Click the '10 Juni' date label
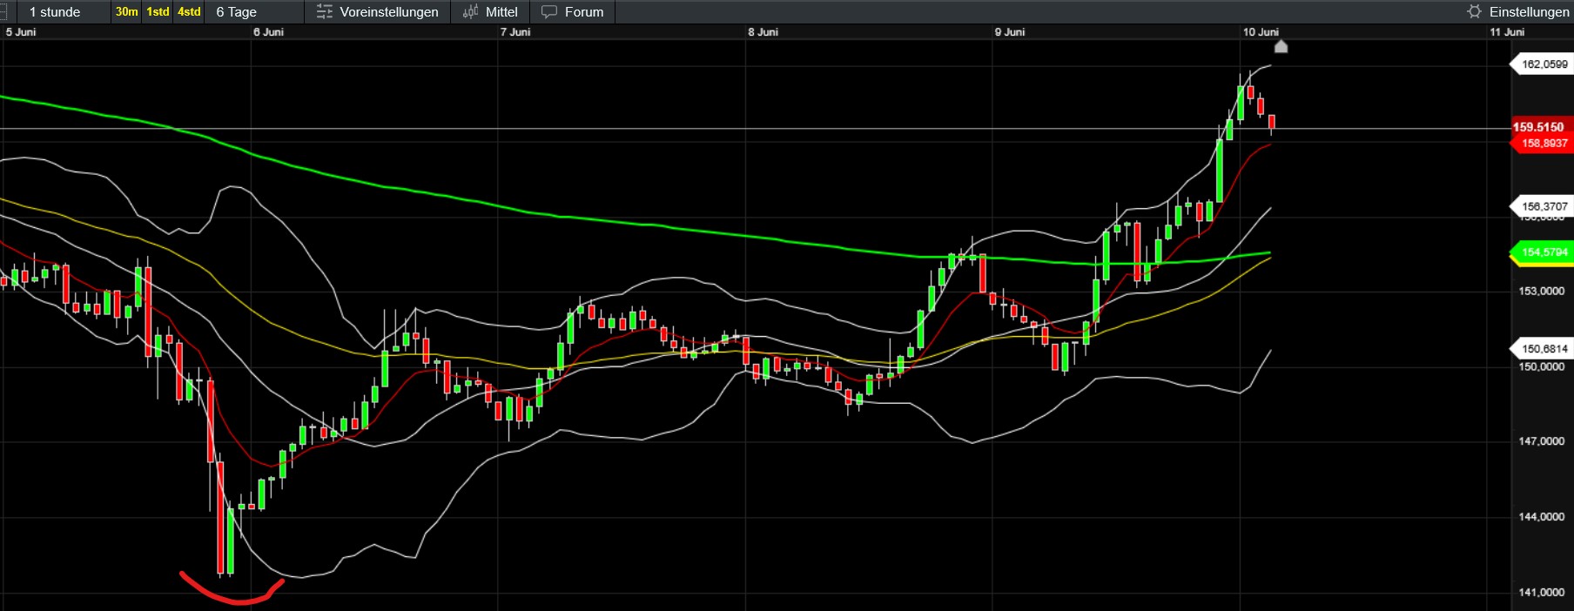The image size is (1574, 611). [1261, 32]
